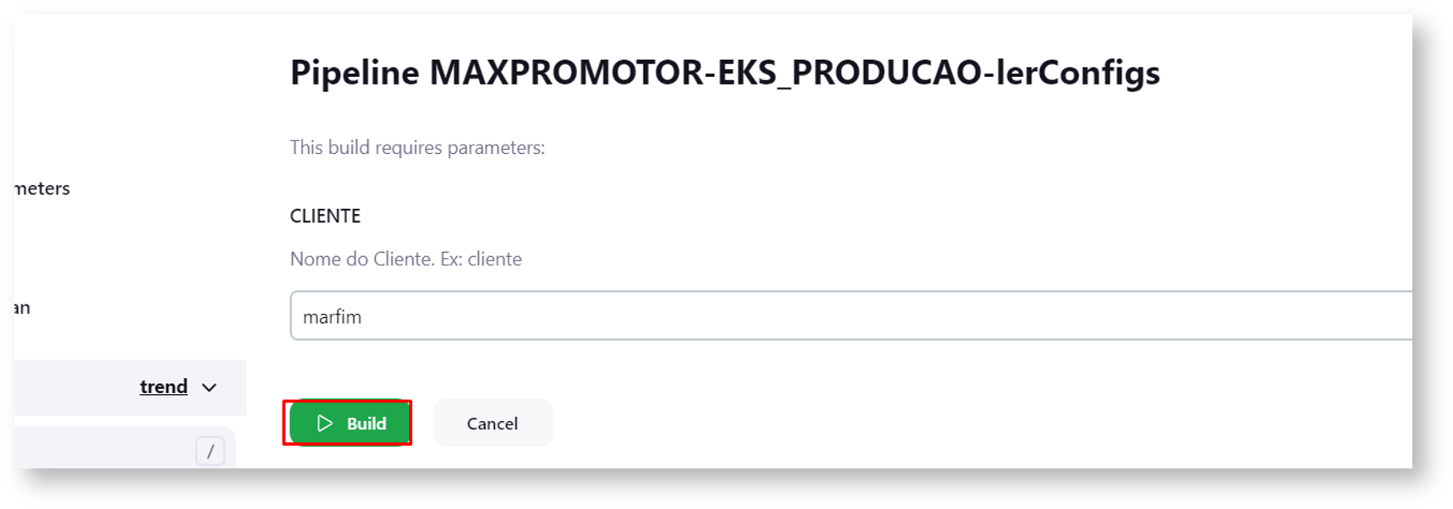Expand the chevron next to trend

click(209, 387)
